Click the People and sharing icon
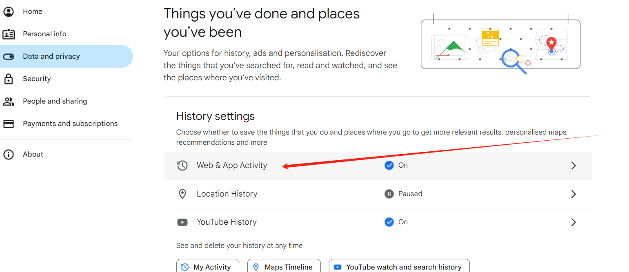 click(9, 101)
